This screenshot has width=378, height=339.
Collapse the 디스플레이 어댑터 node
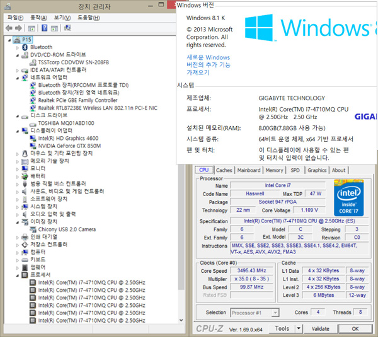coord(18,132)
